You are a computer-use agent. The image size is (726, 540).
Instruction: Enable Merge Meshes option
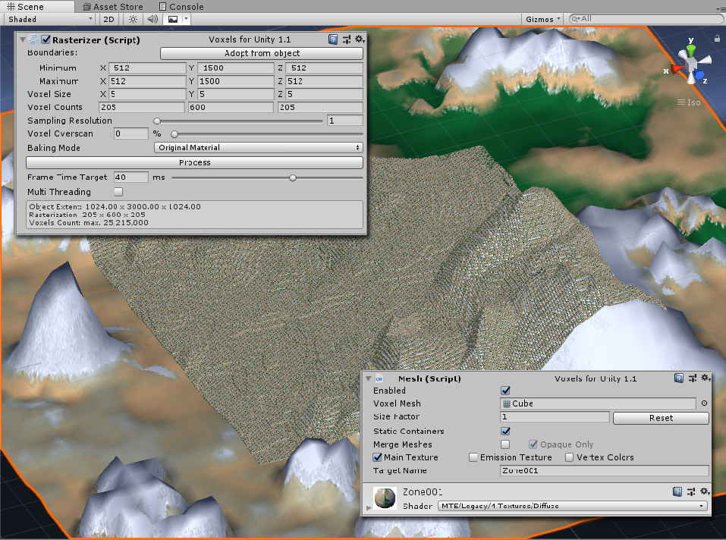click(x=505, y=444)
